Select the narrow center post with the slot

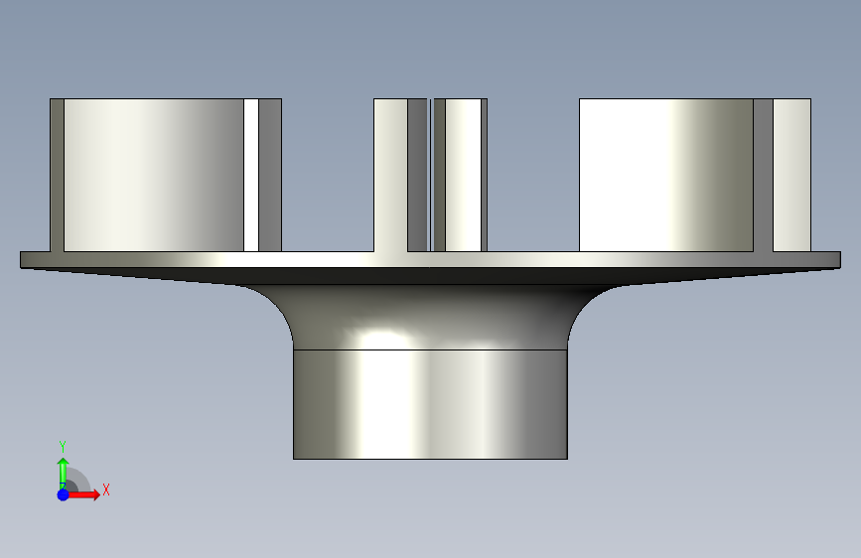point(431,175)
